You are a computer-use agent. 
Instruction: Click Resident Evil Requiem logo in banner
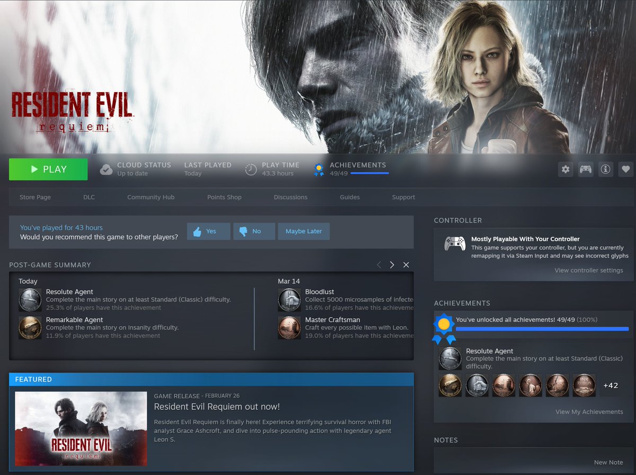coord(72,112)
